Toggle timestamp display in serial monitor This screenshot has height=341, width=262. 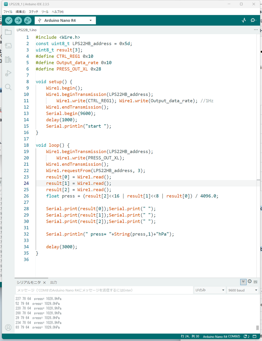(249, 282)
